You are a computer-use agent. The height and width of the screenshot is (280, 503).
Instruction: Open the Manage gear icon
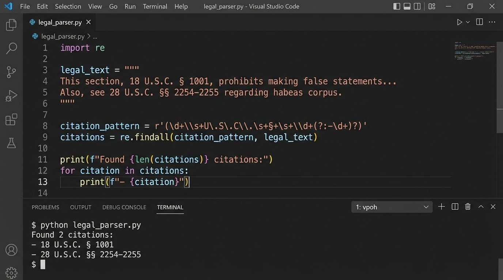click(x=11, y=272)
